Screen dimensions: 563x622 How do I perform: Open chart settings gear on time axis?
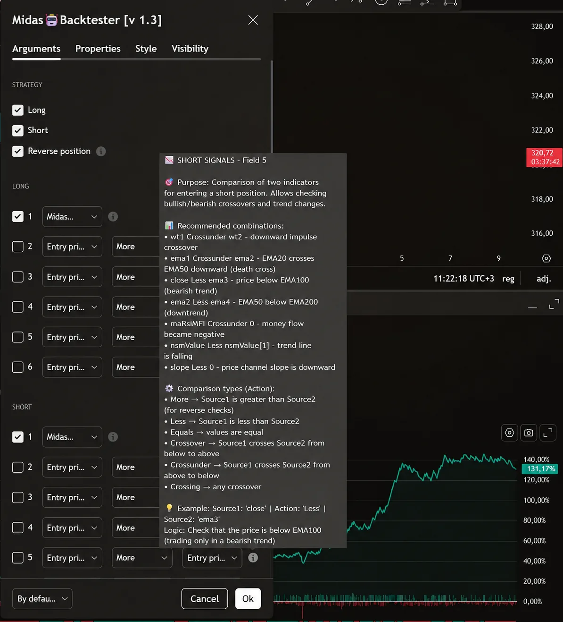tap(546, 258)
